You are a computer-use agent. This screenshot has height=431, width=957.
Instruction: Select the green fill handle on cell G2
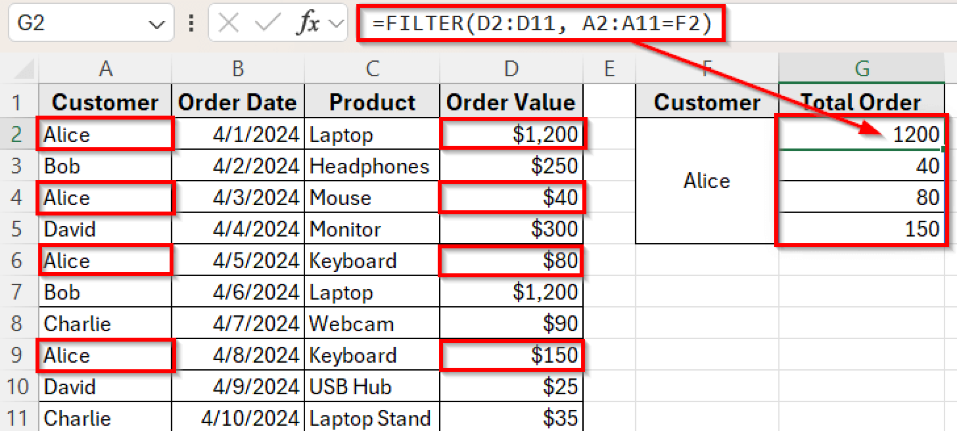click(x=943, y=149)
